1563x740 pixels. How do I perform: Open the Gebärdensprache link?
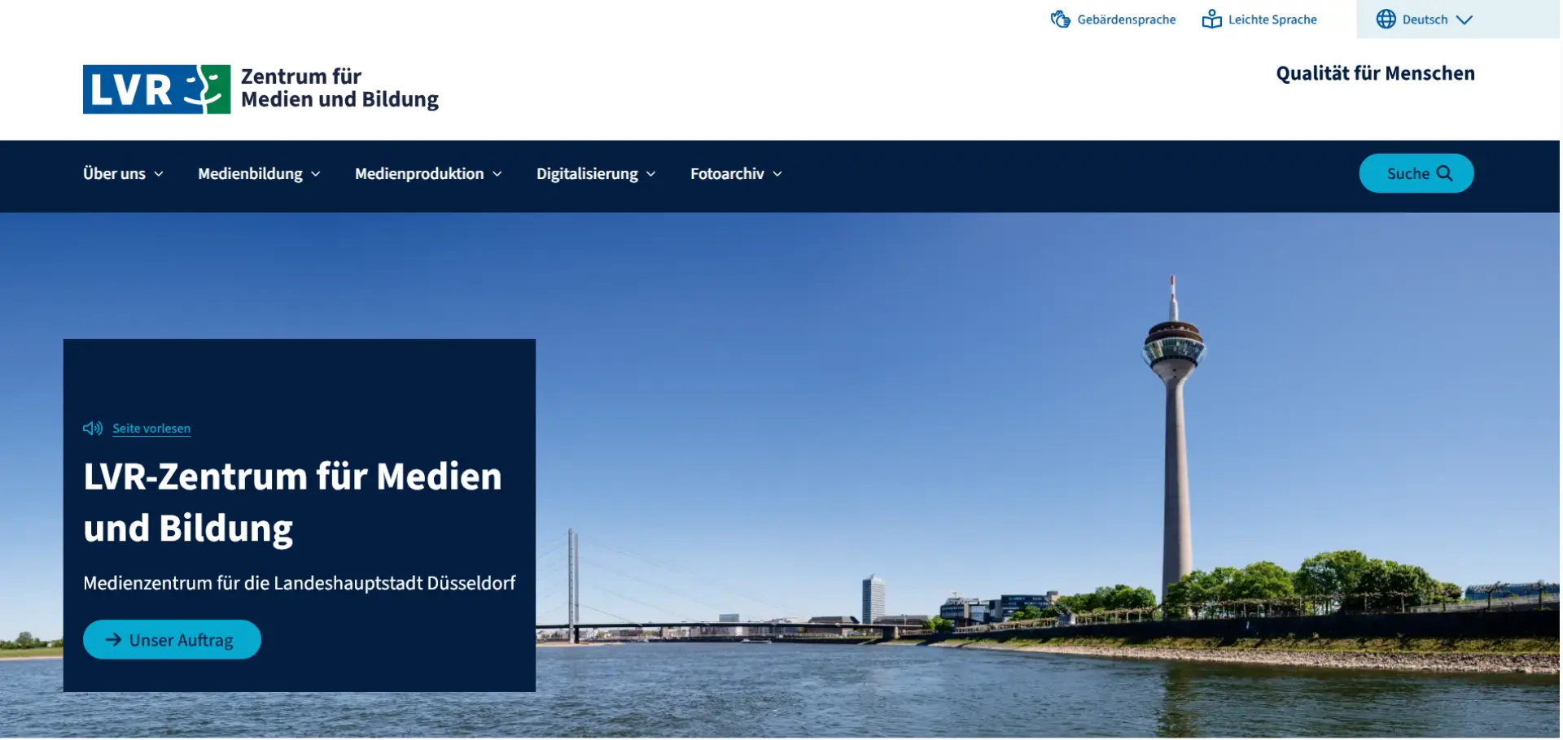click(x=1113, y=20)
